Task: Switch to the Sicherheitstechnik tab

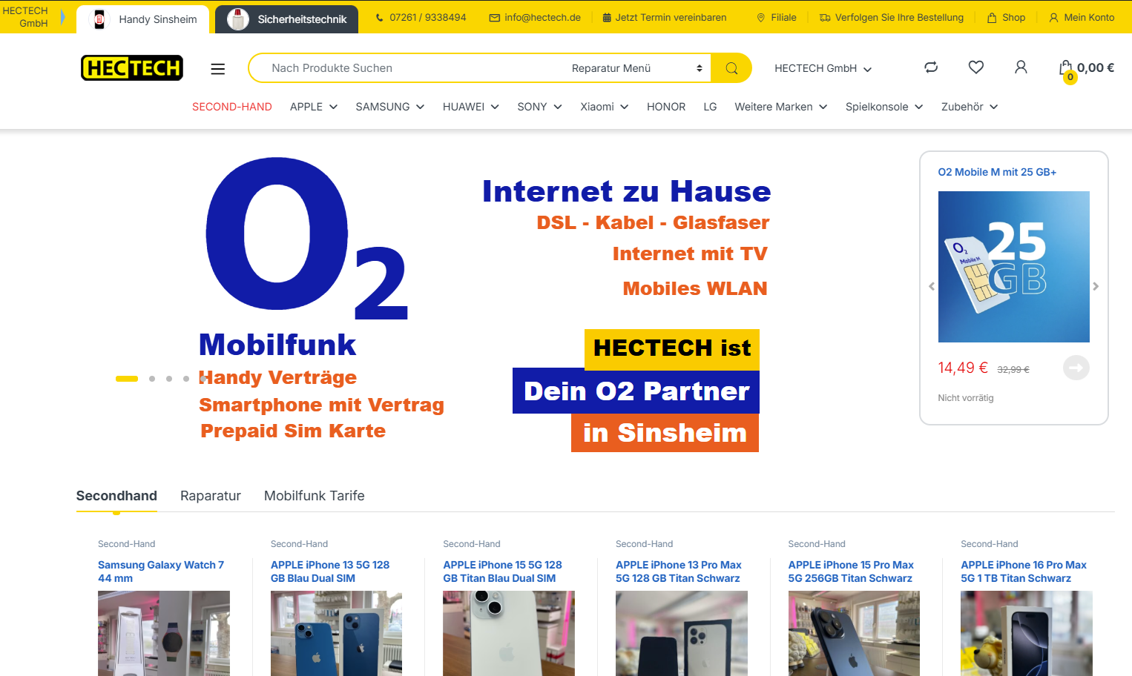Action: pos(287,19)
